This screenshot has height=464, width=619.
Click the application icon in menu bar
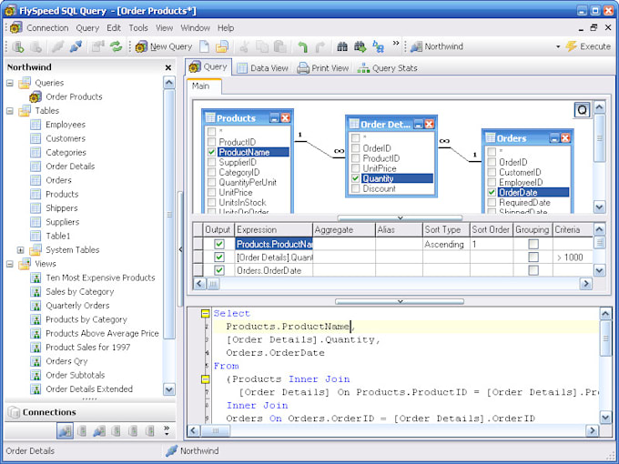pyautogui.click(x=16, y=28)
